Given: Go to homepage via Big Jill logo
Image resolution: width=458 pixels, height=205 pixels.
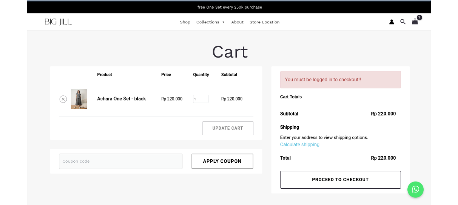Looking at the screenshot, I should point(58,22).
